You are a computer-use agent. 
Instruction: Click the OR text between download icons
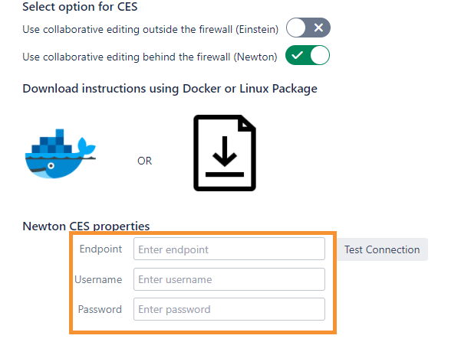[x=145, y=161]
